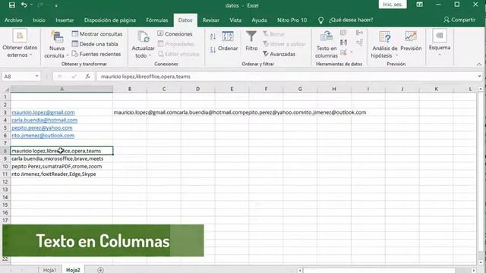
Task: Switch to the Insertar tab
Action: (x=65, y=20)
